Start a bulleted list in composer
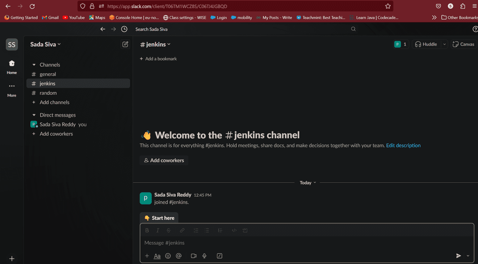Image resolution: width=478 pixels, height=264 pixels. point(207,230)
